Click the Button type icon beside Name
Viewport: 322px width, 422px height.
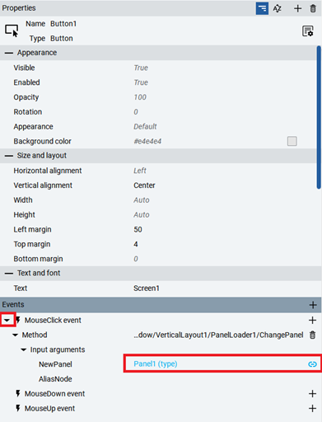point(12,30)
